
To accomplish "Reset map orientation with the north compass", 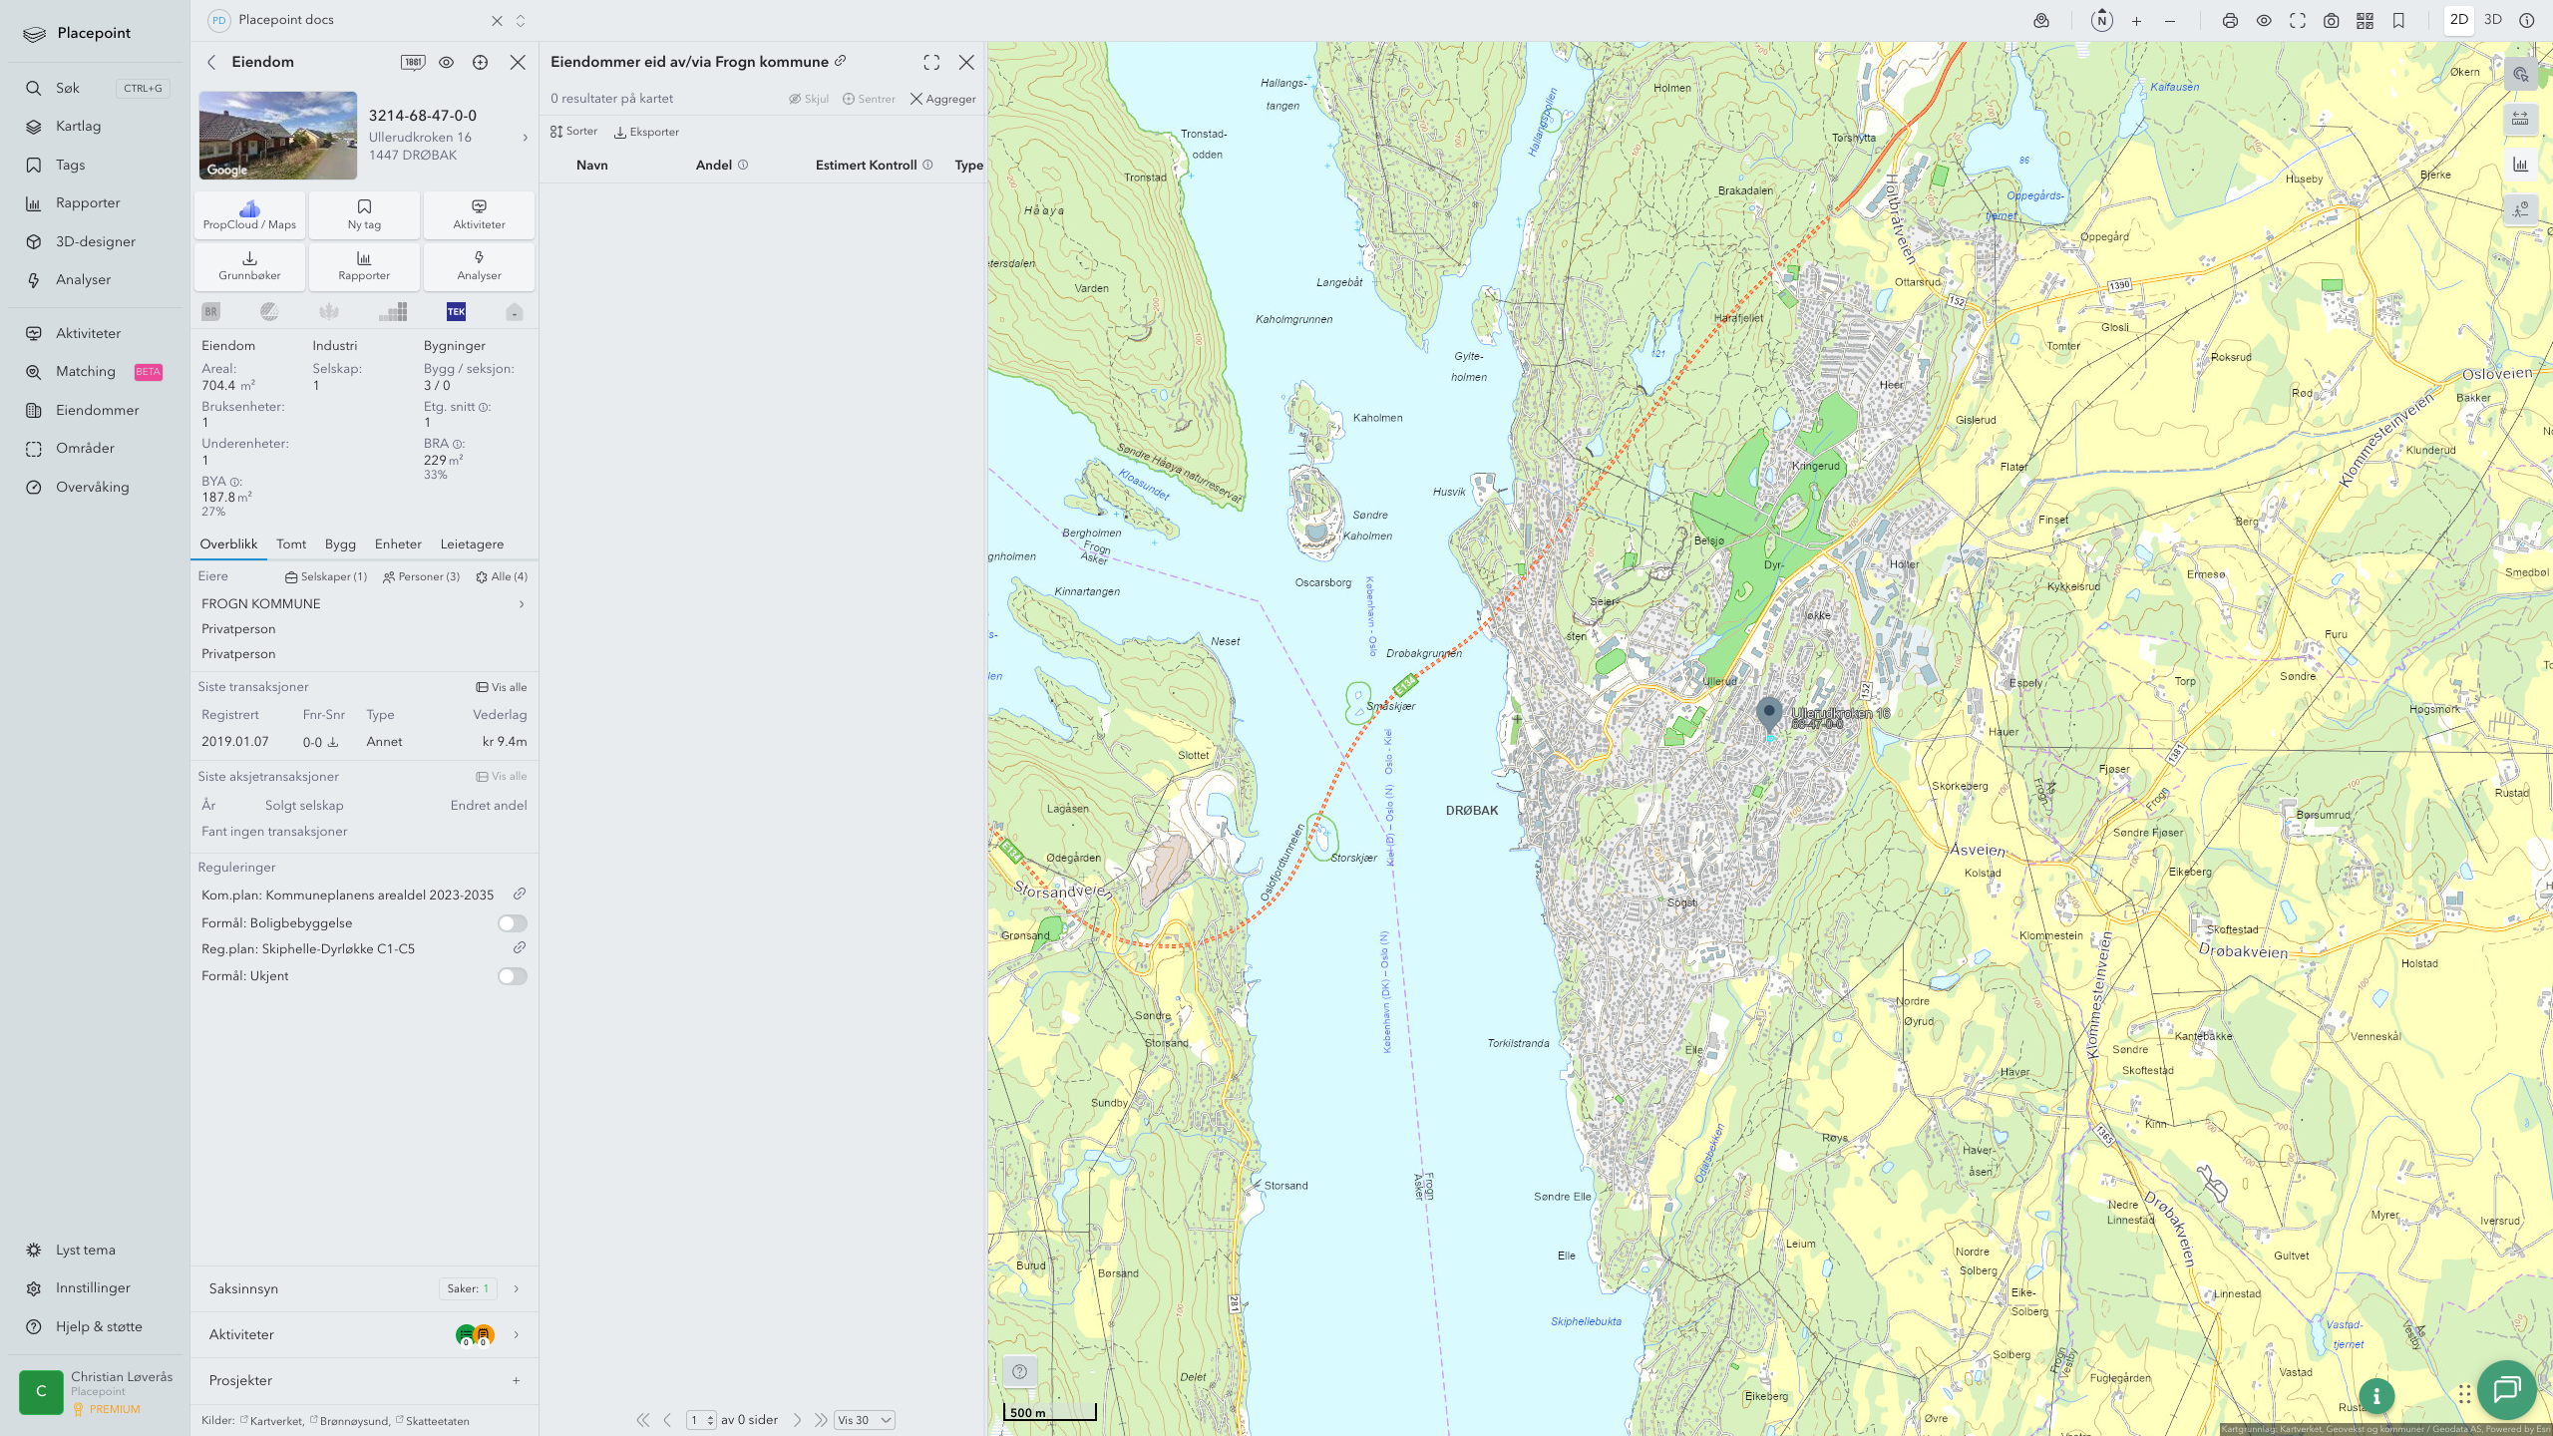I will 2101,21.
